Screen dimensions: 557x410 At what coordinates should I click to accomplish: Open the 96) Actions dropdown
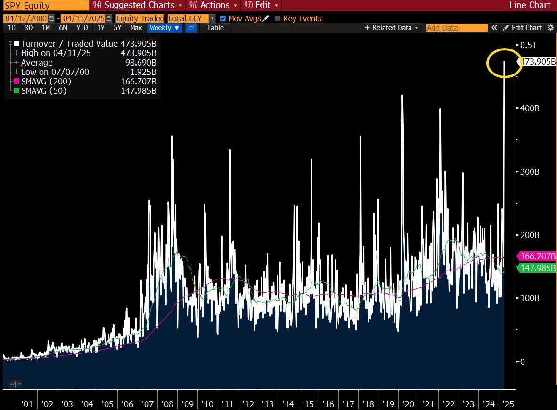point(213,5)
